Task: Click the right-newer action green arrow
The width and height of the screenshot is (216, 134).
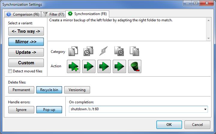Action: [x=119, y=66]
